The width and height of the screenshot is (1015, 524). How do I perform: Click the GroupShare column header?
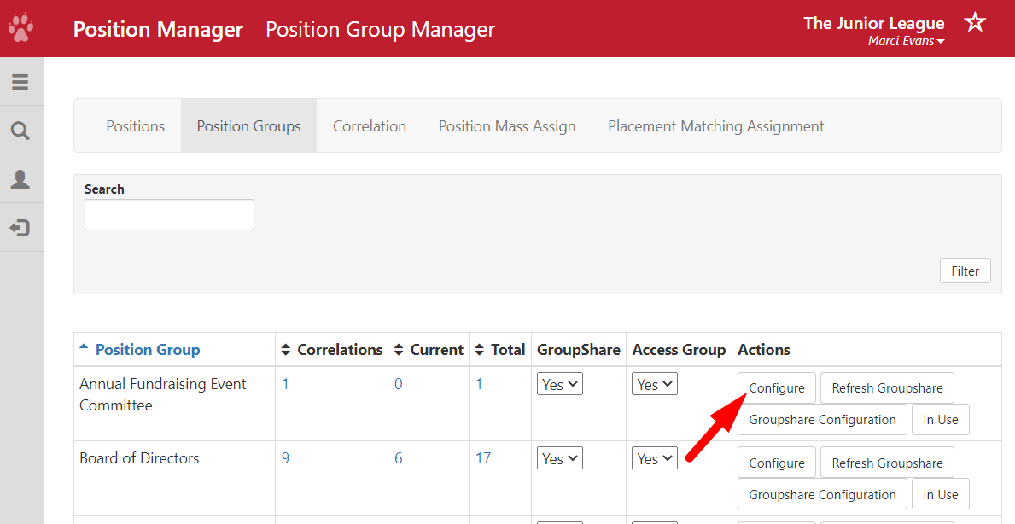pos(579,350)
